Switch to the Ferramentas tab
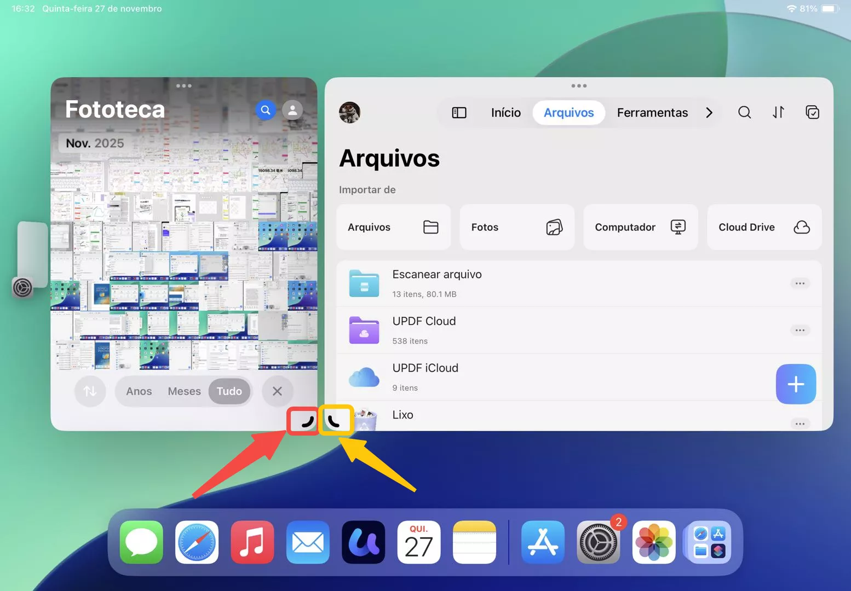The width and height of the screenshot is (851, 591). (652, 113)
